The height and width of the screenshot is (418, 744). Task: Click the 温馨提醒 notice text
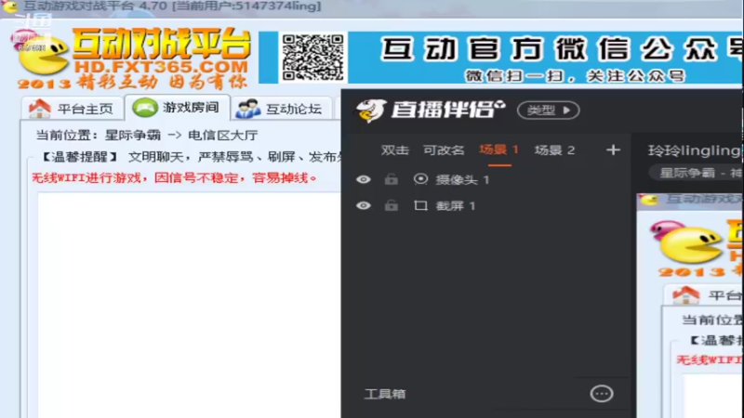[x=190, y=157]
